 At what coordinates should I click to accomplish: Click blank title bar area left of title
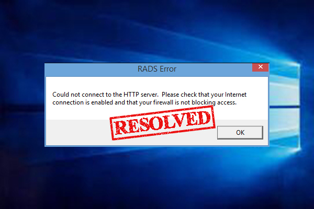90,69
